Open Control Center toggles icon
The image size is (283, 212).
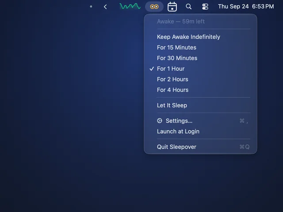205,7
